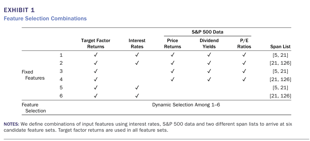Click the S&P 500 Data group header

(x=207, y=32)
